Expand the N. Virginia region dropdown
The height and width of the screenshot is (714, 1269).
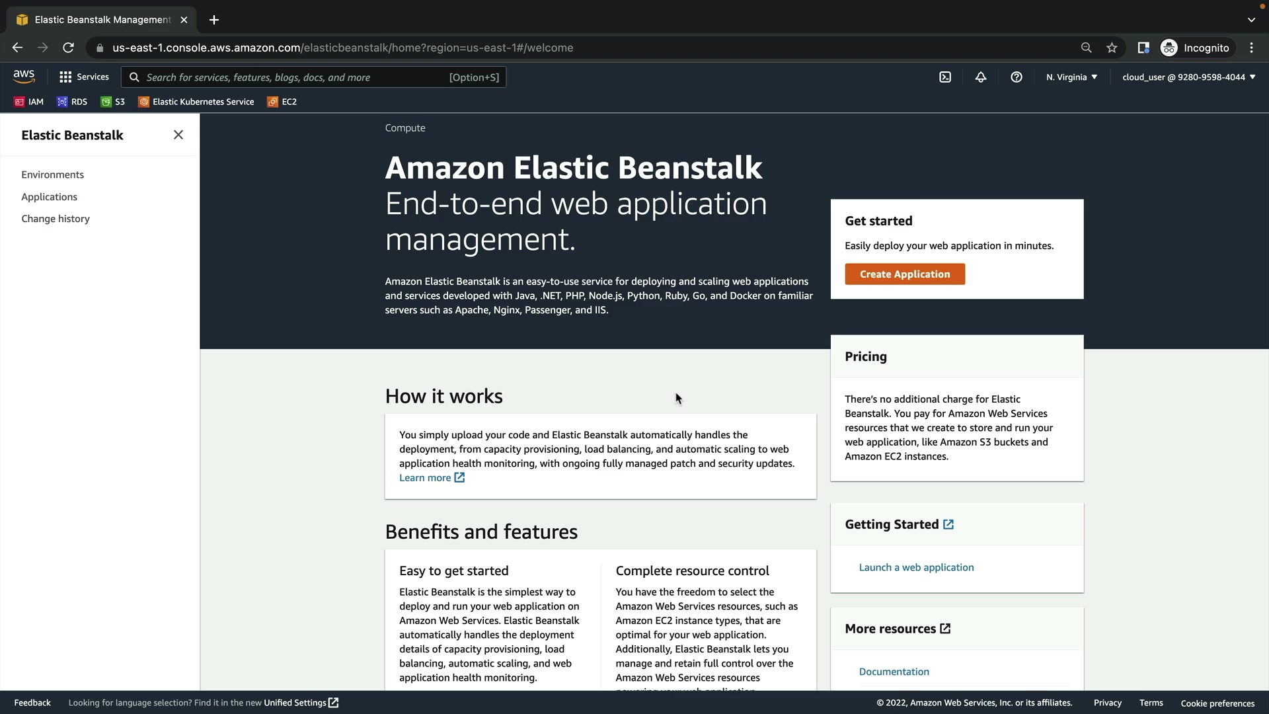point(1071,77)
